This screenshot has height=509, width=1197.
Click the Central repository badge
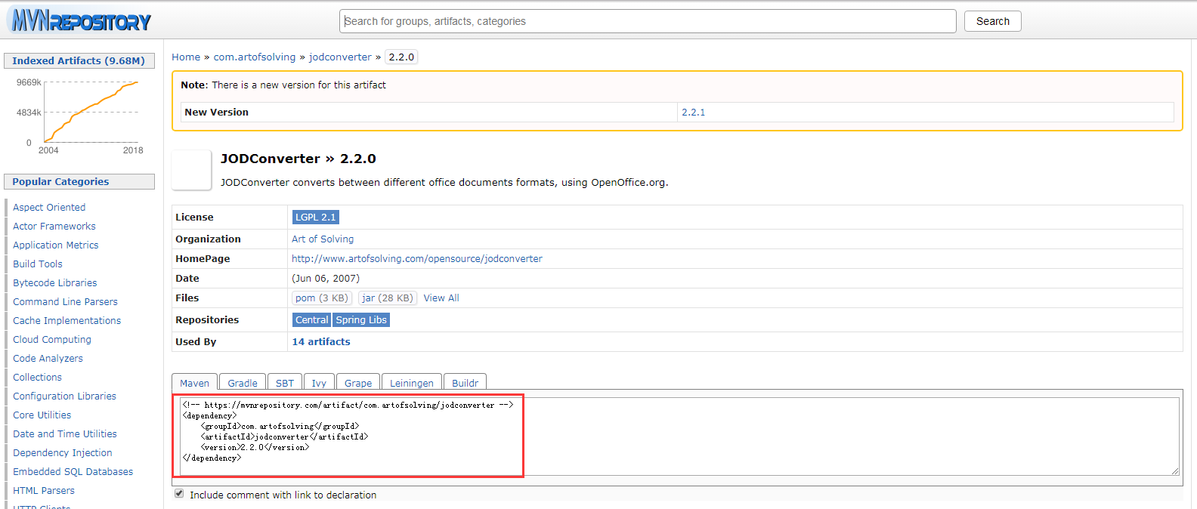(311, 320)
